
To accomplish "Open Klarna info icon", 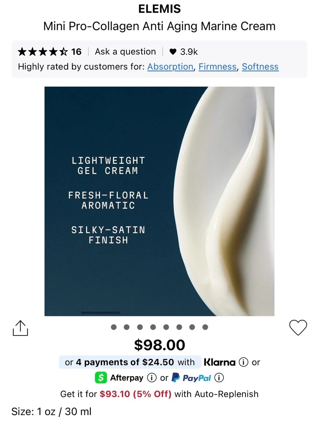I will tap(243, 362).
